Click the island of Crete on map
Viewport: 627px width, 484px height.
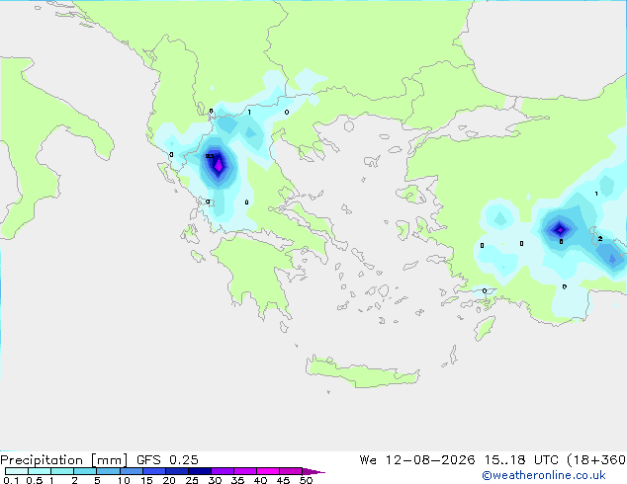(362, 371)
